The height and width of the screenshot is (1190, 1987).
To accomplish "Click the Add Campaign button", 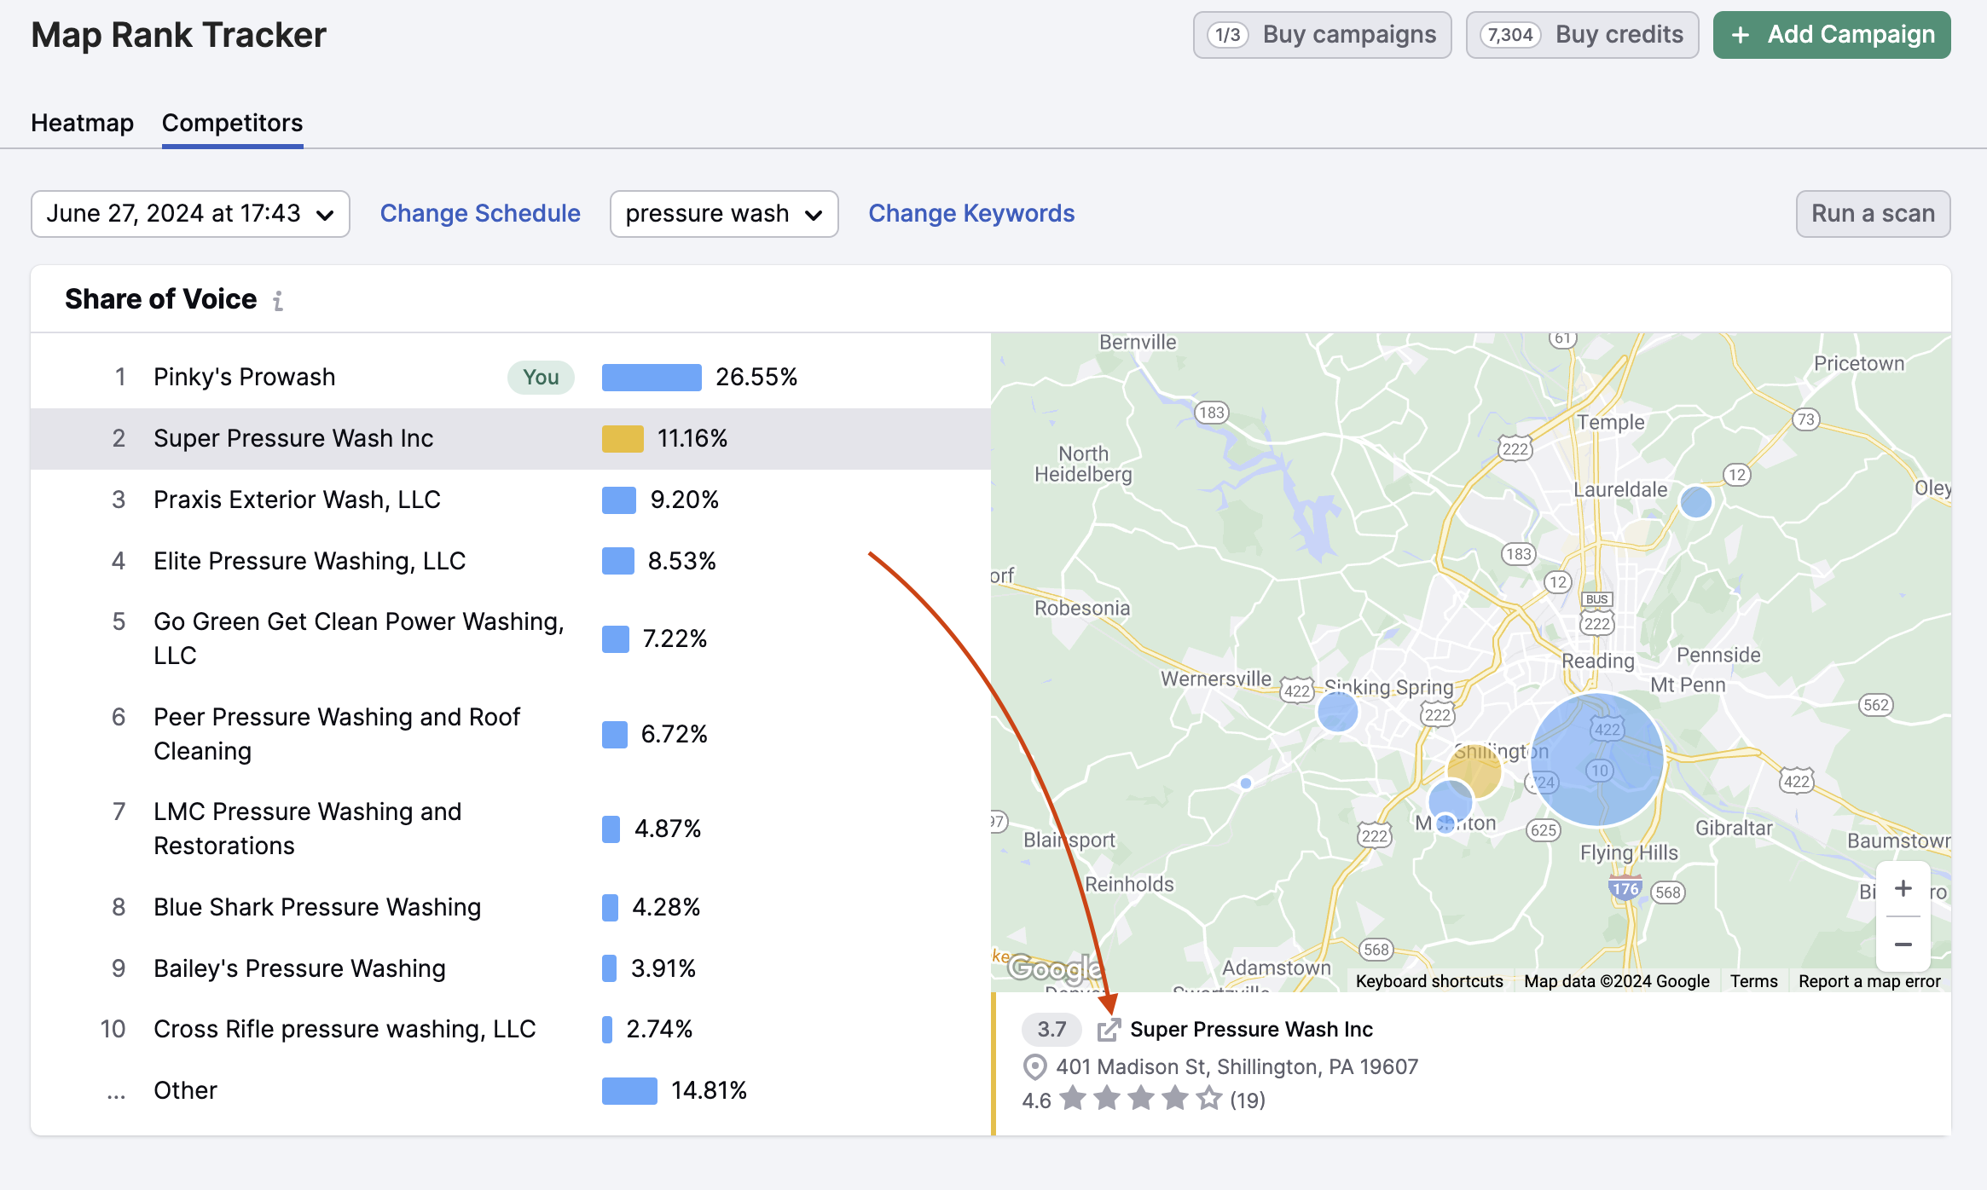I will pos(1832,35).
